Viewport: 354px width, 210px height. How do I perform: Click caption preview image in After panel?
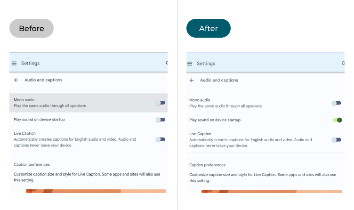tap(272, 191)
